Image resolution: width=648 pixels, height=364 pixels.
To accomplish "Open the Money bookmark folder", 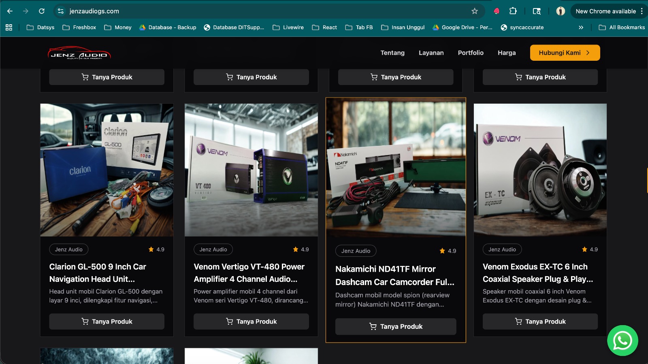I will click(118, 28).
